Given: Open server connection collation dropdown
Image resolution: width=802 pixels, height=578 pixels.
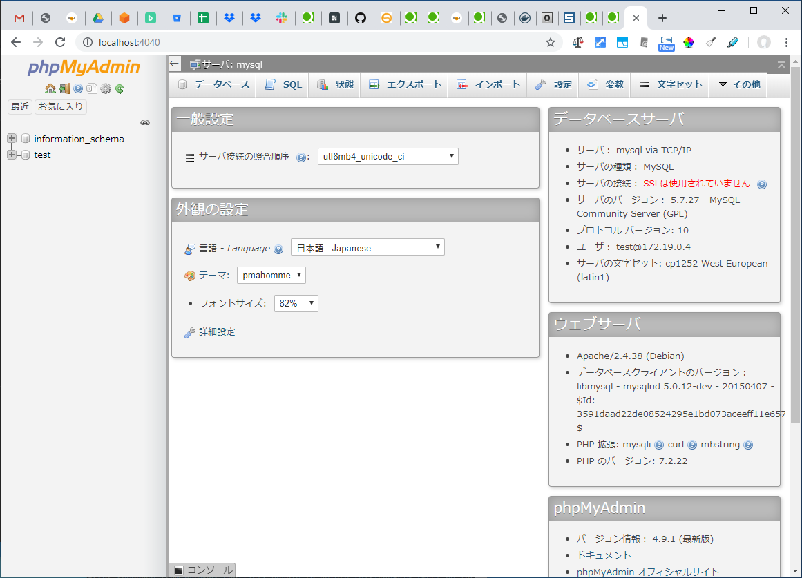Looking at the screenshot, I should 388,157.
